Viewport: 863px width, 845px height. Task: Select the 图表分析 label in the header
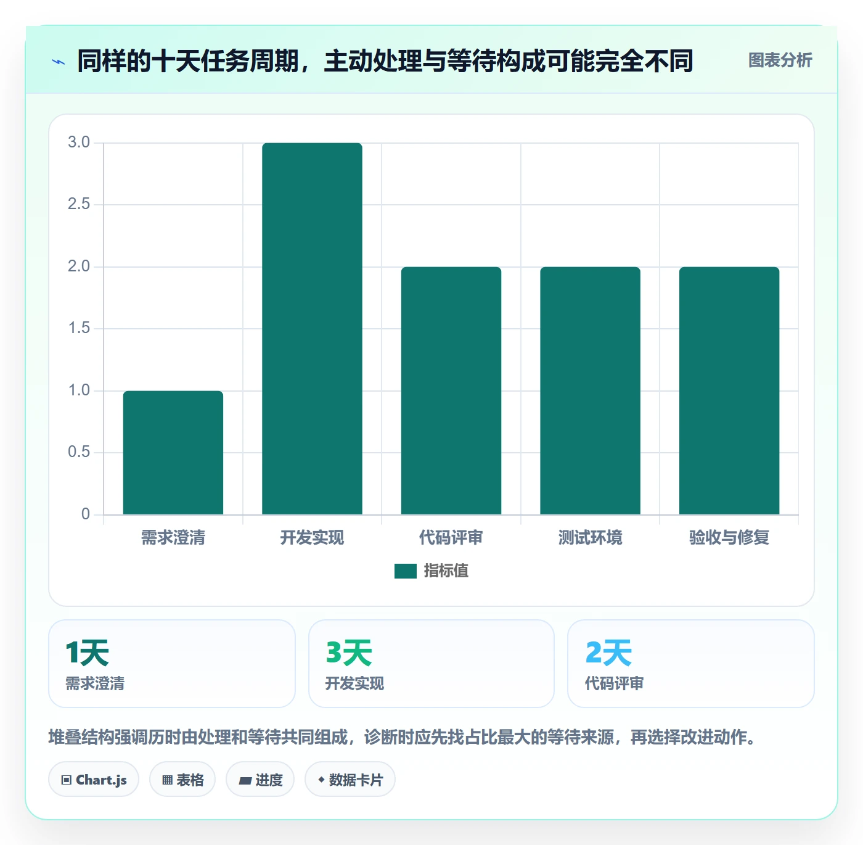coord(780,60)
